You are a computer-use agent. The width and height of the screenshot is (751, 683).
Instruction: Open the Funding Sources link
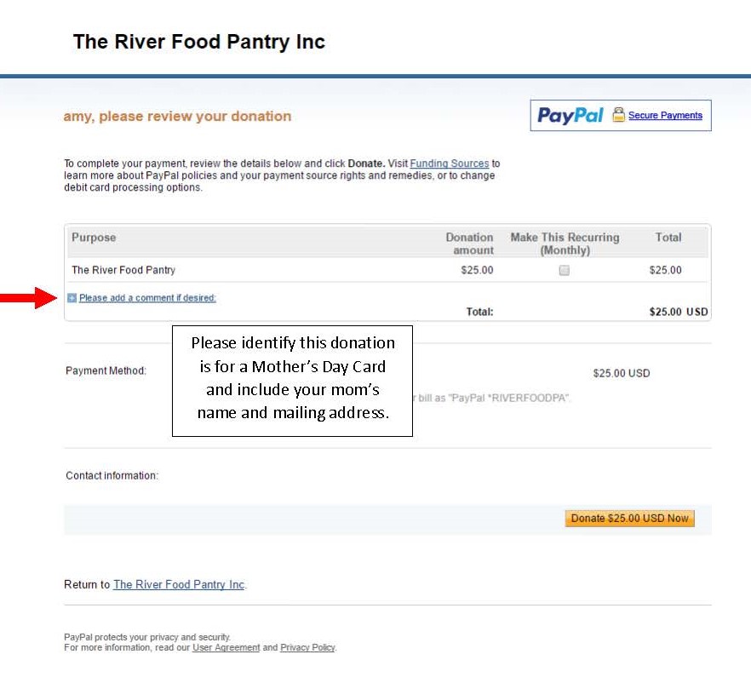(450, 164)
